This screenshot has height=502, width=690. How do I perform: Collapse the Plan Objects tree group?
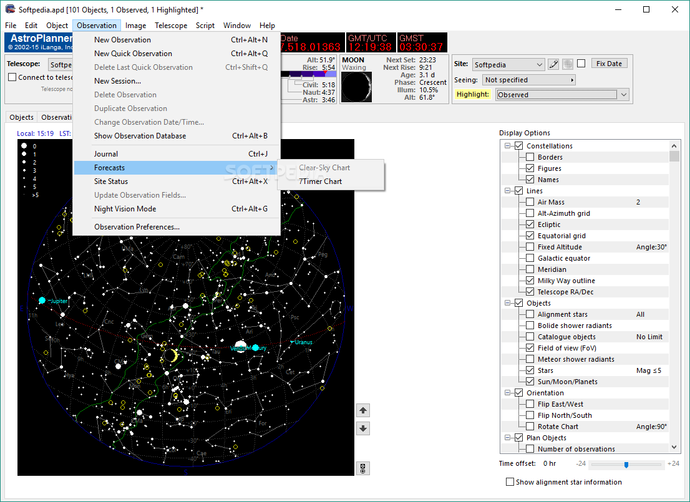[507, 438]
